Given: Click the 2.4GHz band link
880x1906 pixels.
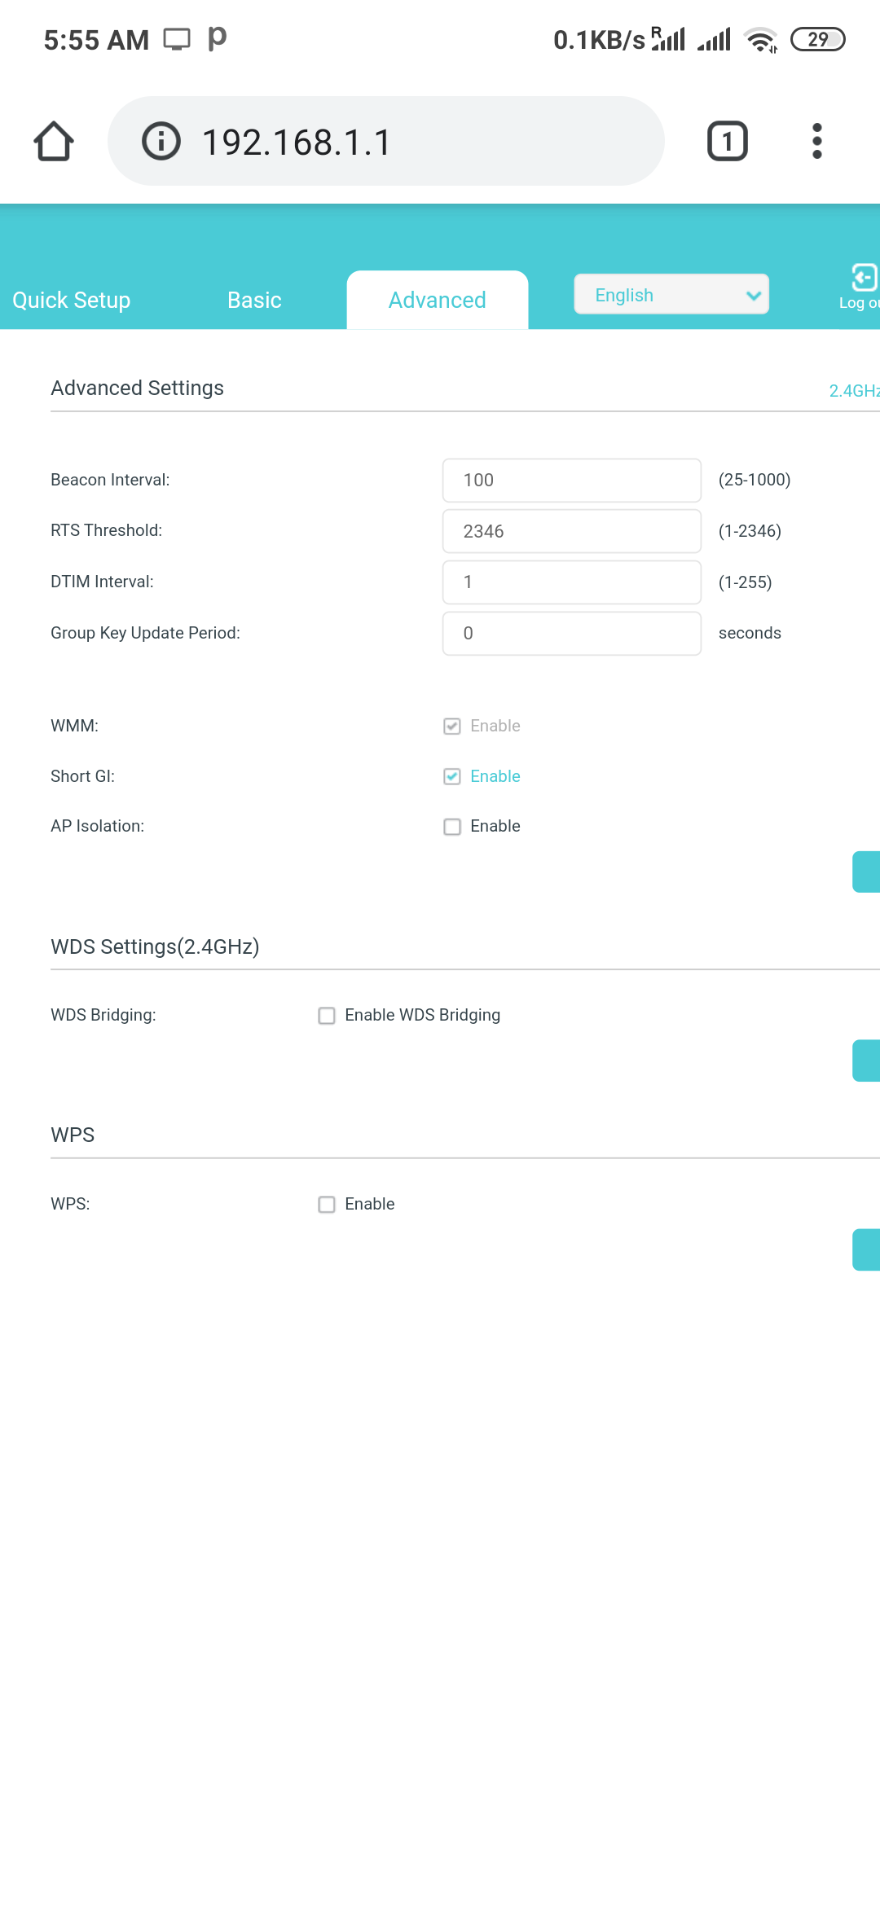Looking at the screenshot, I should (x=854, y=391).
